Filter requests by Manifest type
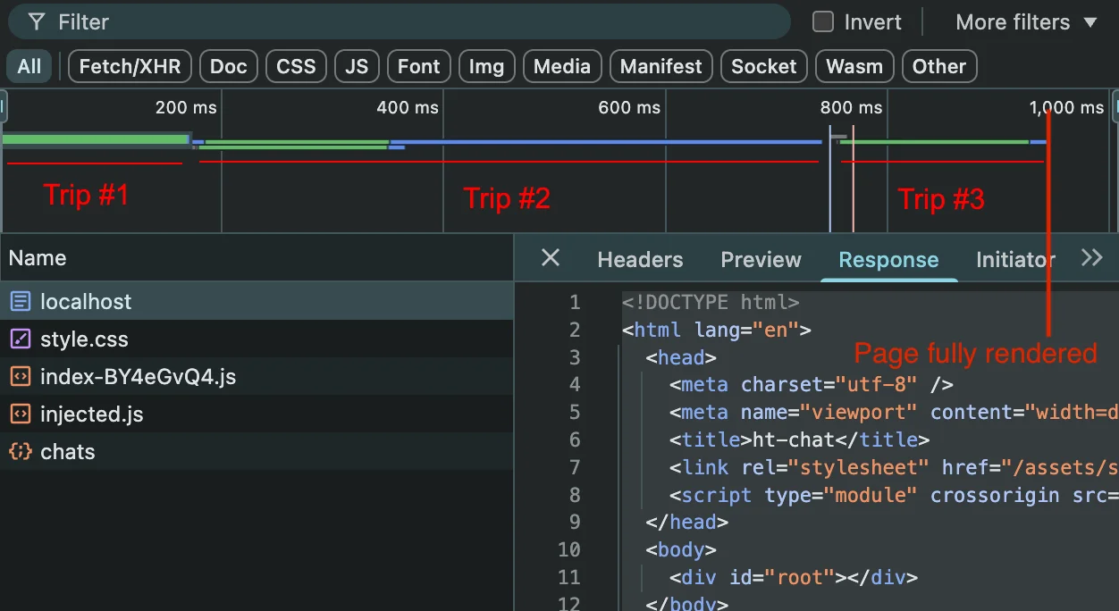 661,66
